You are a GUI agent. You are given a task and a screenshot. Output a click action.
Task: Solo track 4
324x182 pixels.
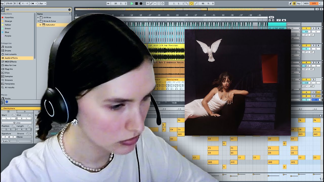point(313,62)
